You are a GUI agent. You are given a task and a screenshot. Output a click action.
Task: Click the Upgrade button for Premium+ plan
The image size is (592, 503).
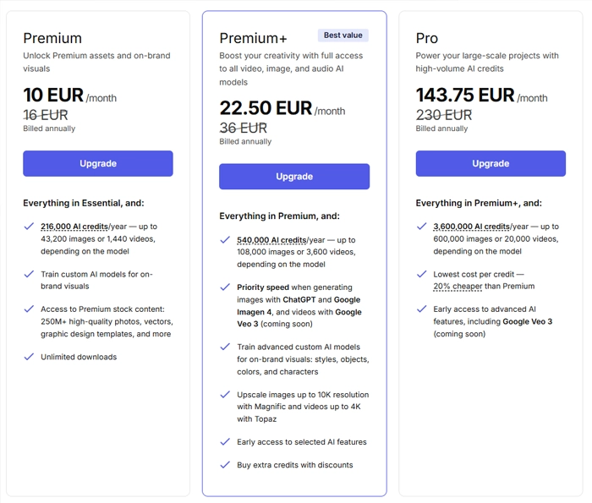[294, 176]
